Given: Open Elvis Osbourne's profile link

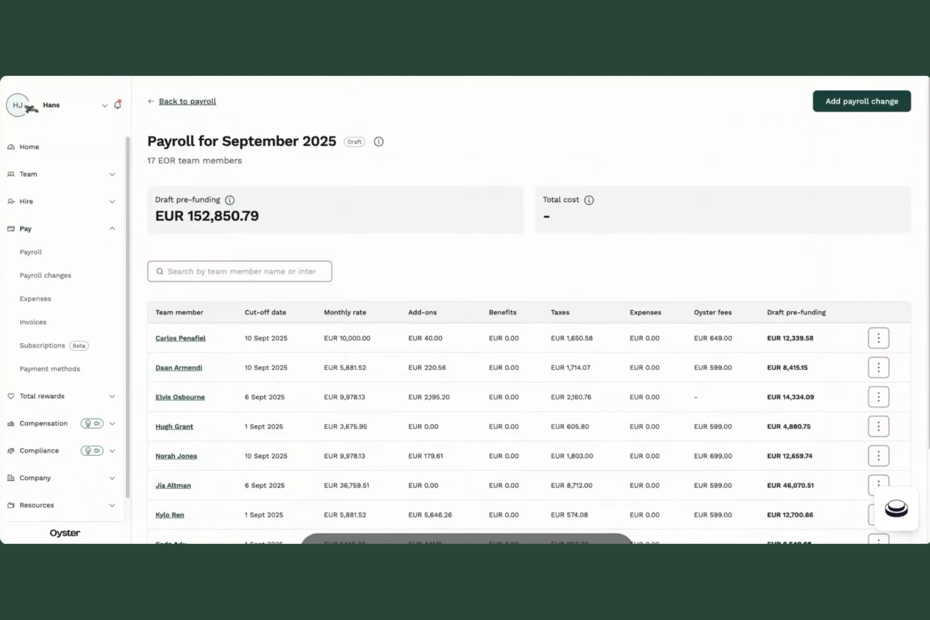Looking at the screenshot, I should 180,397.
